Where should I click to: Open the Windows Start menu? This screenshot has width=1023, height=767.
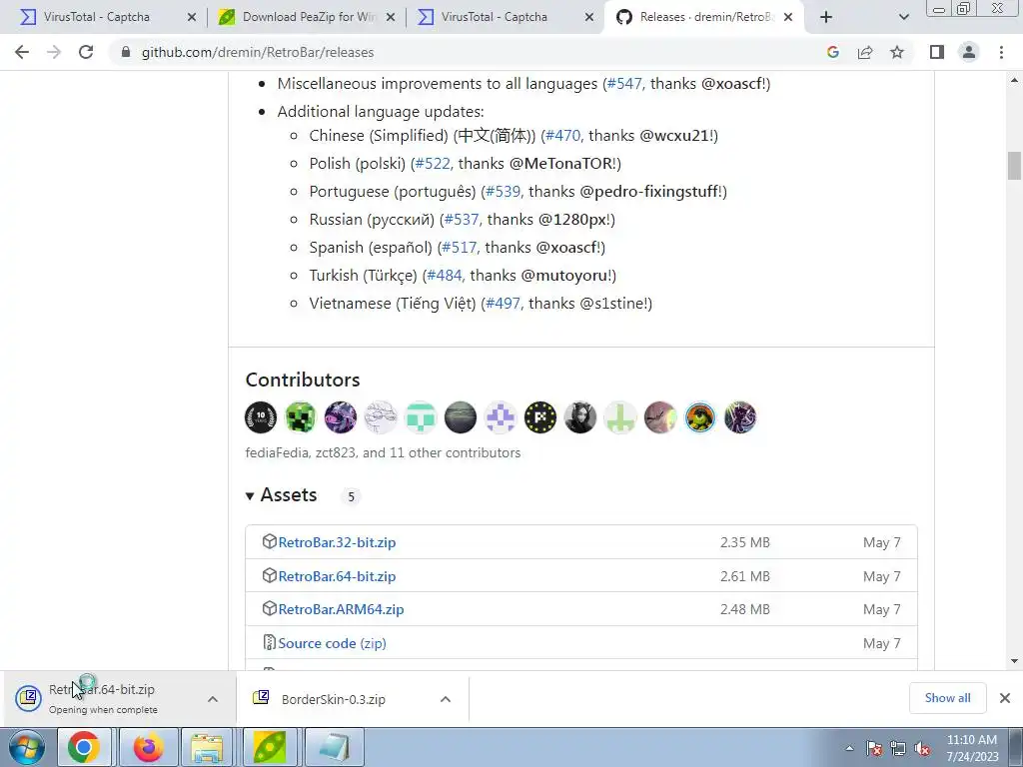[x=27, y=747]
